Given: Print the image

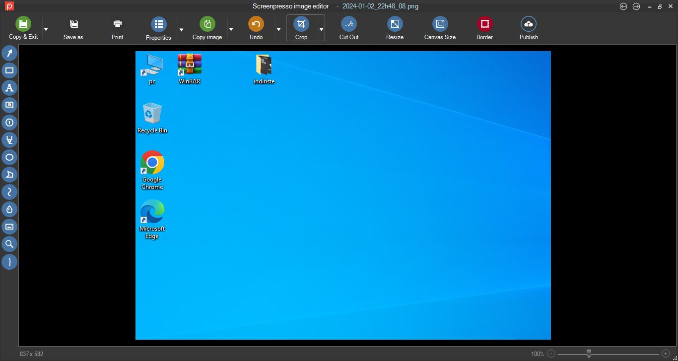Looking at the screenshot, I should coord(118,28).
